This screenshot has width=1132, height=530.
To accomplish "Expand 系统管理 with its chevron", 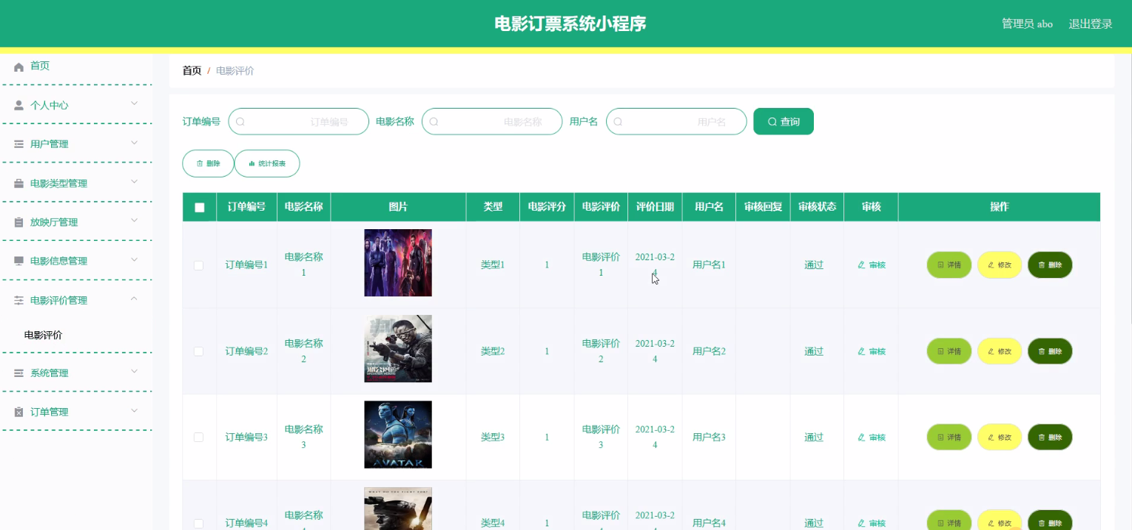I will (134, 371).
